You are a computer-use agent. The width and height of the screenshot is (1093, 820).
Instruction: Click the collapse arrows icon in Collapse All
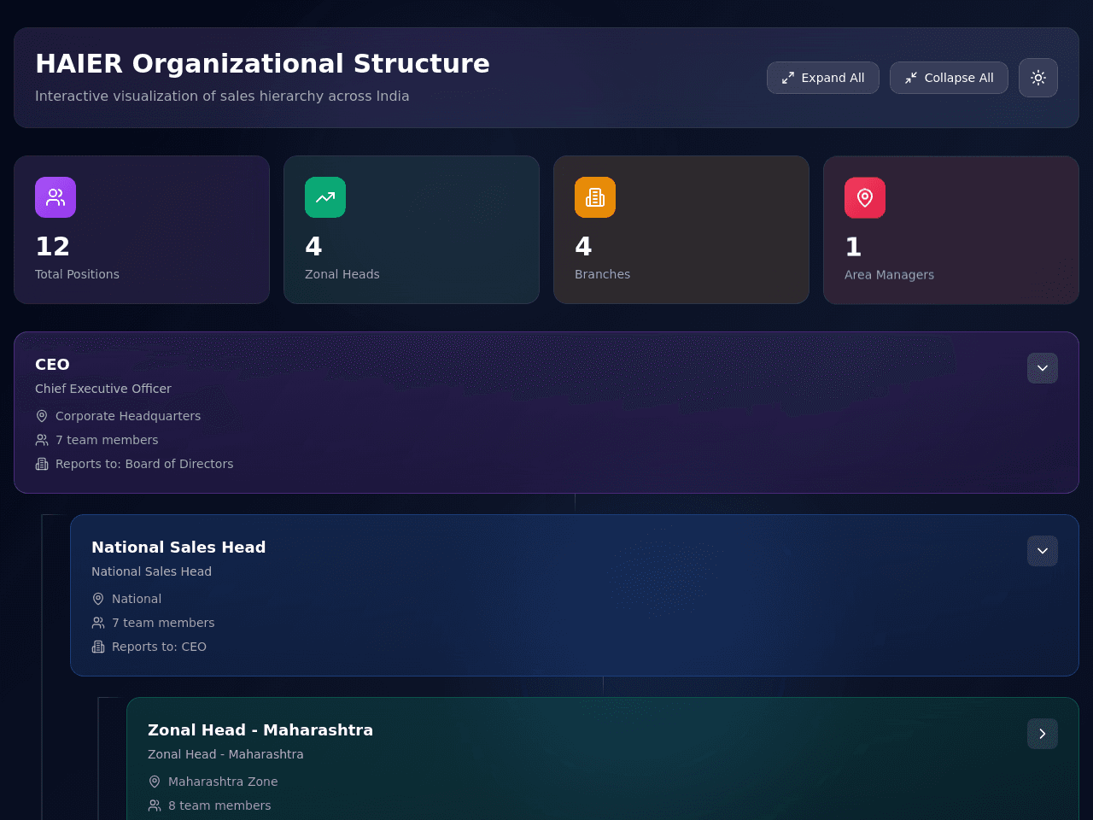pyautogui.click(x=911, y=78)
